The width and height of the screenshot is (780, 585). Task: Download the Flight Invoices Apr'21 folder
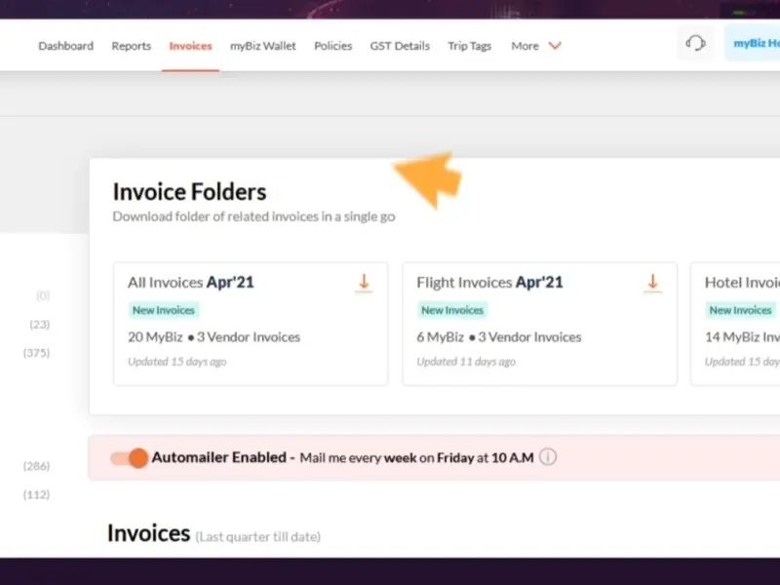pos(652,283)
